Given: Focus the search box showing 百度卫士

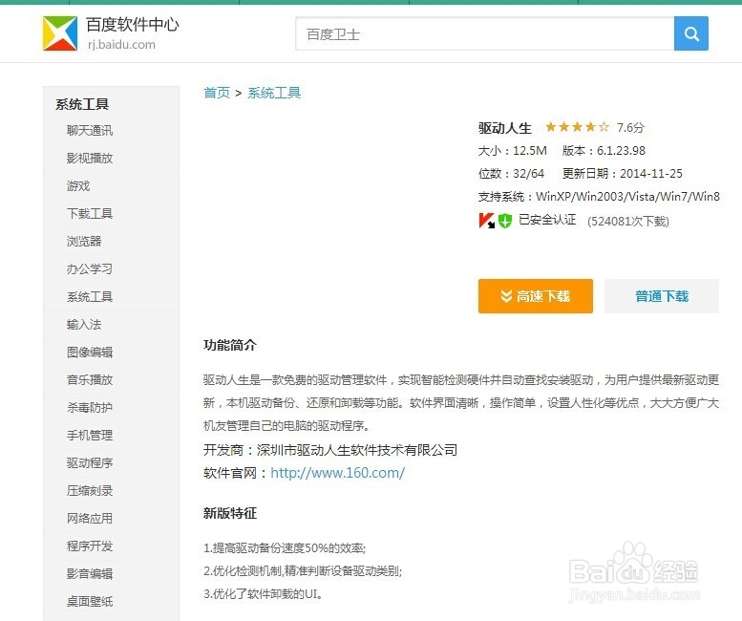Looking at the screenshot, I should pos(484,33).
